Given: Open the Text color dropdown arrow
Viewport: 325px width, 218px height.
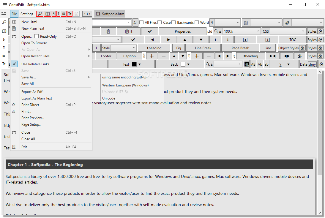Looking at the screenshot, I should pos(140,64).
